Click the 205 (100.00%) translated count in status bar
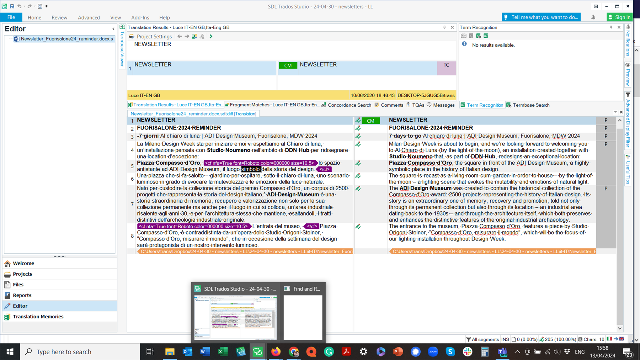The width and height of the screenshot is (640, 360). tap(557, 339)
